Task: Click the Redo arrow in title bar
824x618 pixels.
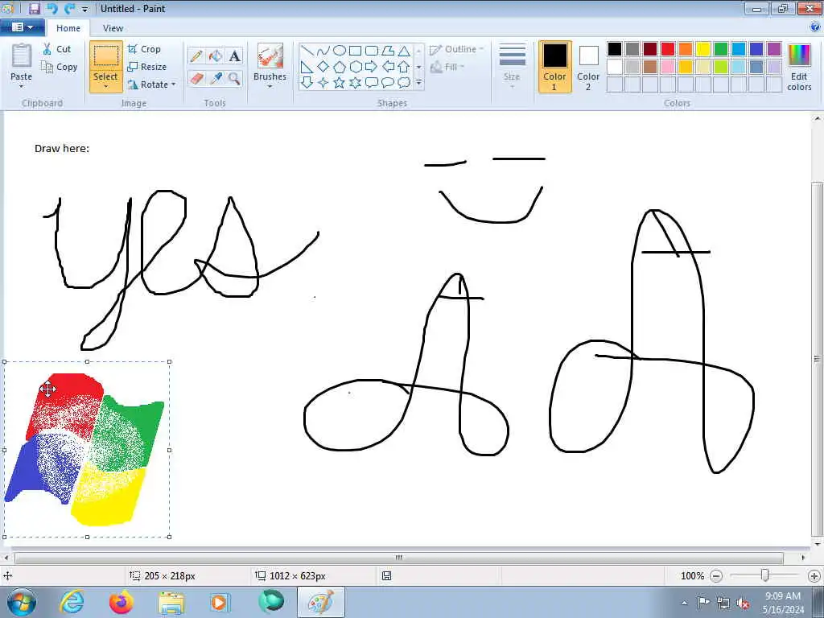Action: 69,8
